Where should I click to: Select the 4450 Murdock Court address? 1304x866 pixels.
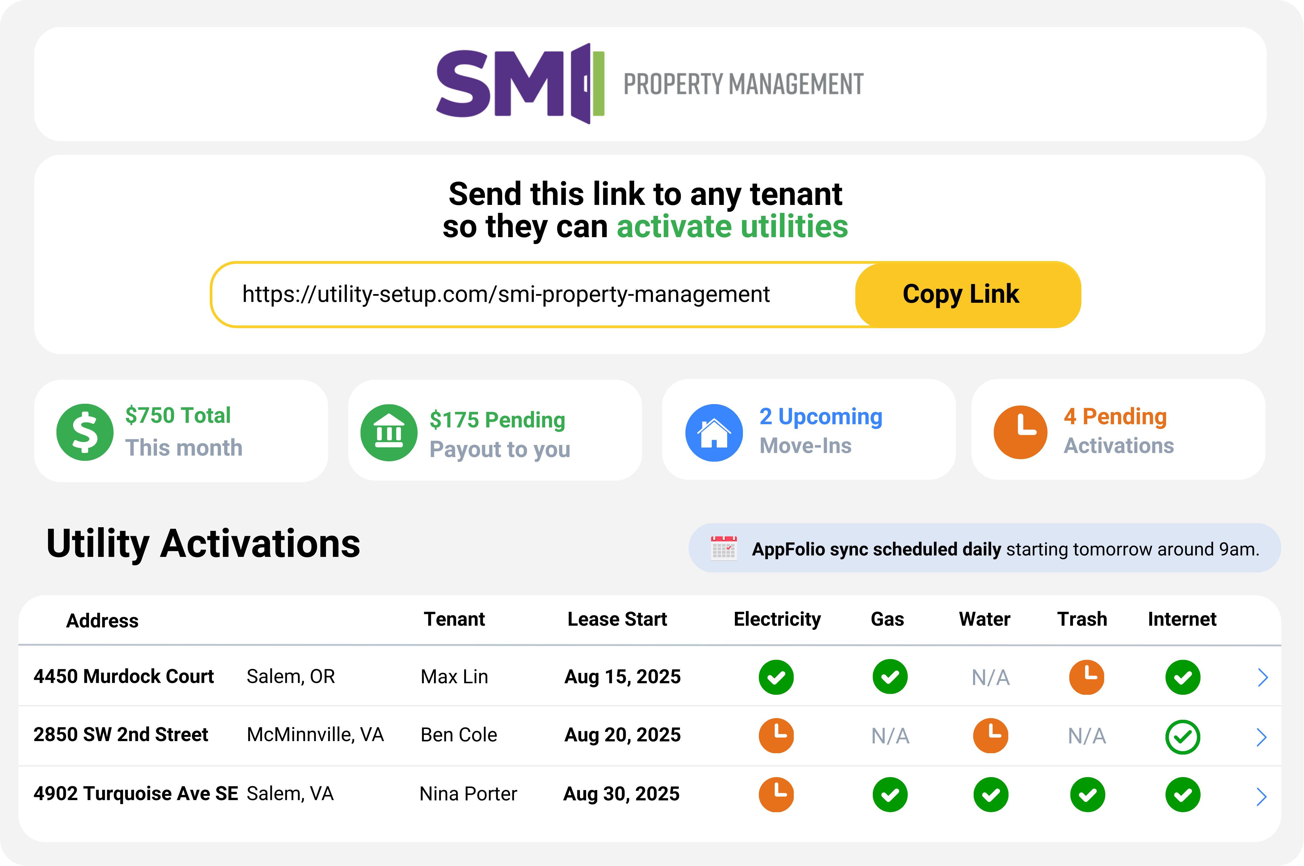click(124, 677)
